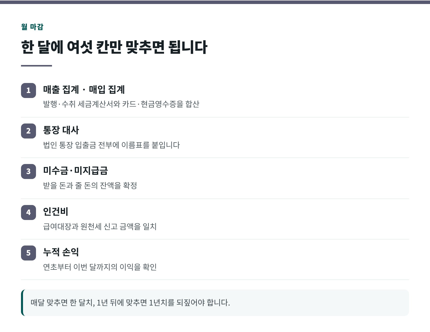Click the number 4 badge
This screenshot has height=332, width=430.
click(28, 212)
